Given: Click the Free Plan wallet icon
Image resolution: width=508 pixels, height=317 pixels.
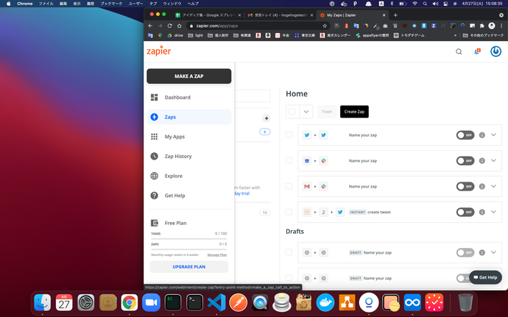Looking at the screenshot, I should tap(154, 223).
